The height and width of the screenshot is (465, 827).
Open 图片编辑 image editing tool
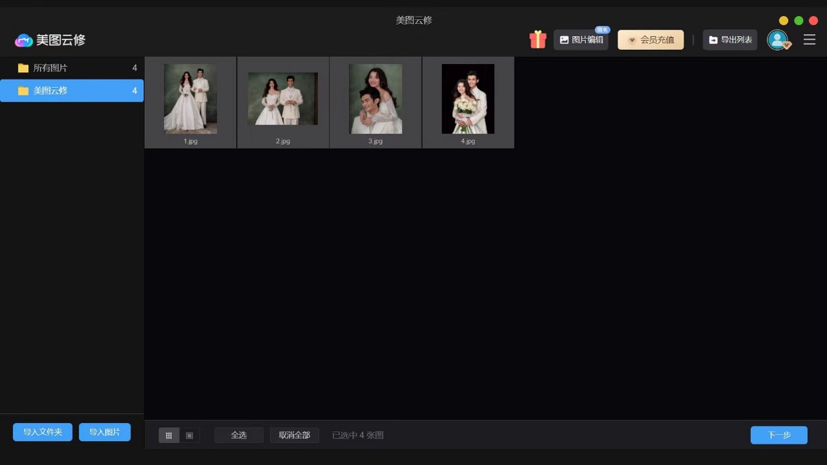click(x=581, y=39)
